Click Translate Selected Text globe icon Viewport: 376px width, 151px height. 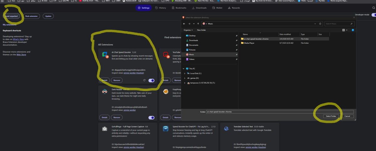pyautogui.click(x=227, y=129)
